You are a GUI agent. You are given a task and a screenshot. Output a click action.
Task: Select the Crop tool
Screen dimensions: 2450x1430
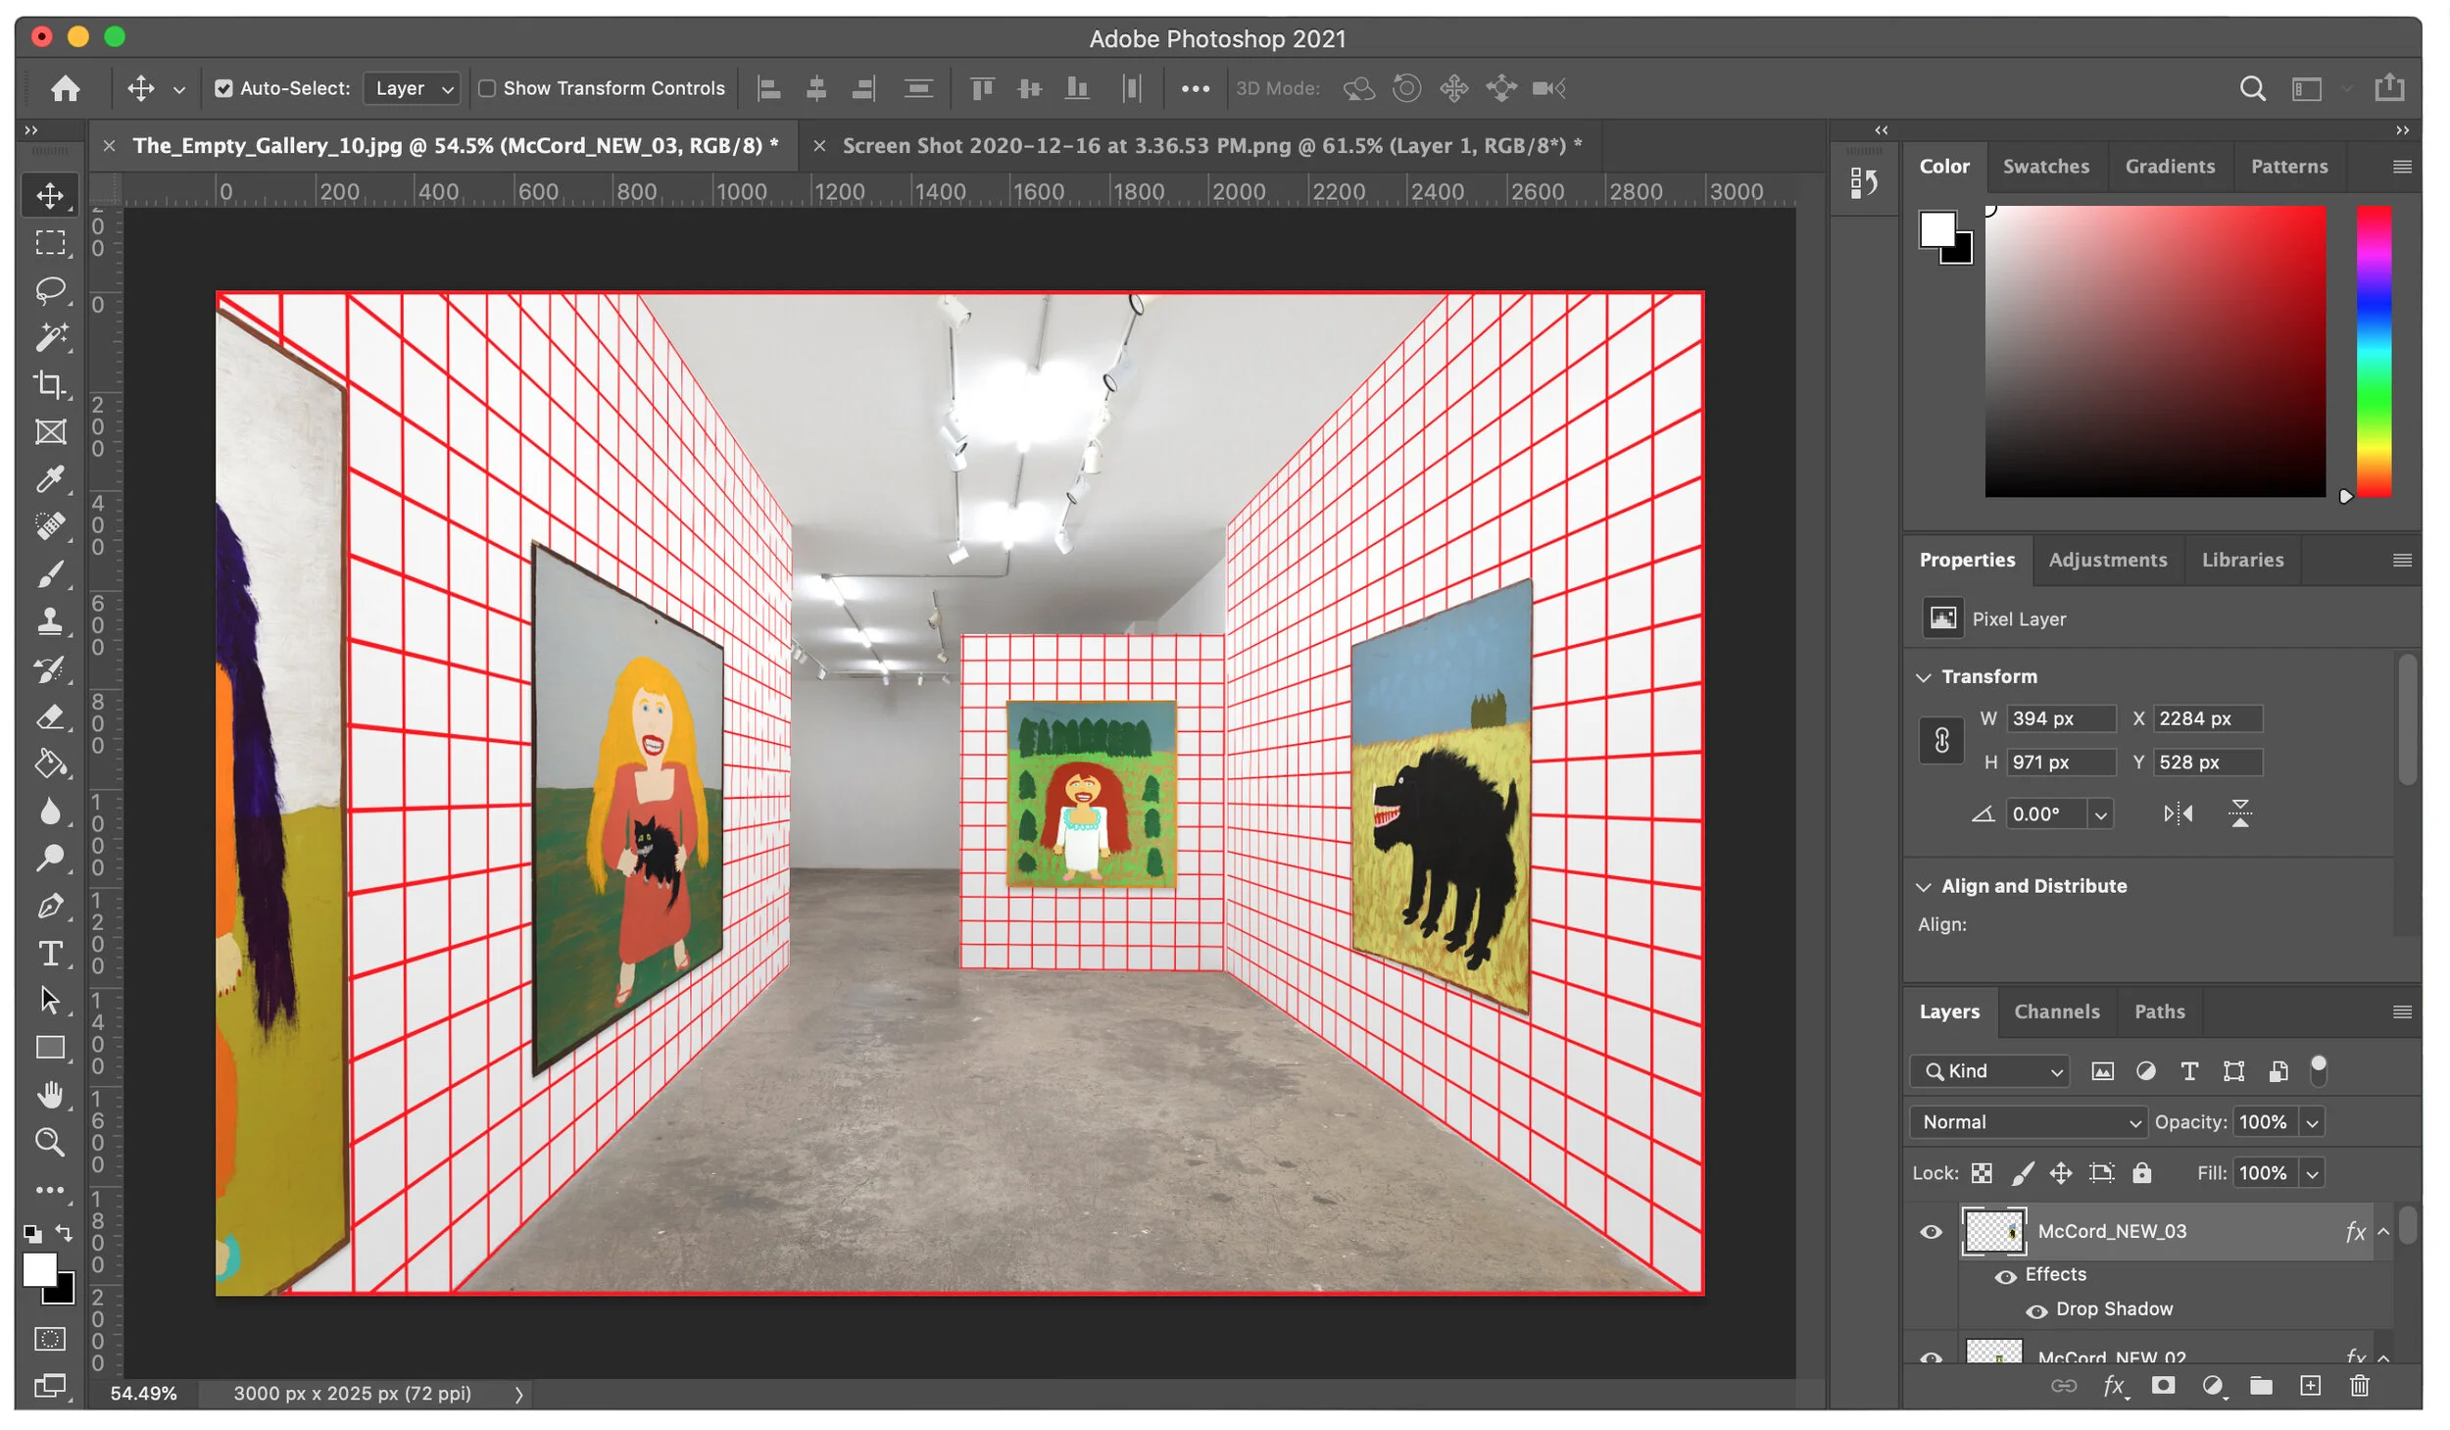(50, 384)
